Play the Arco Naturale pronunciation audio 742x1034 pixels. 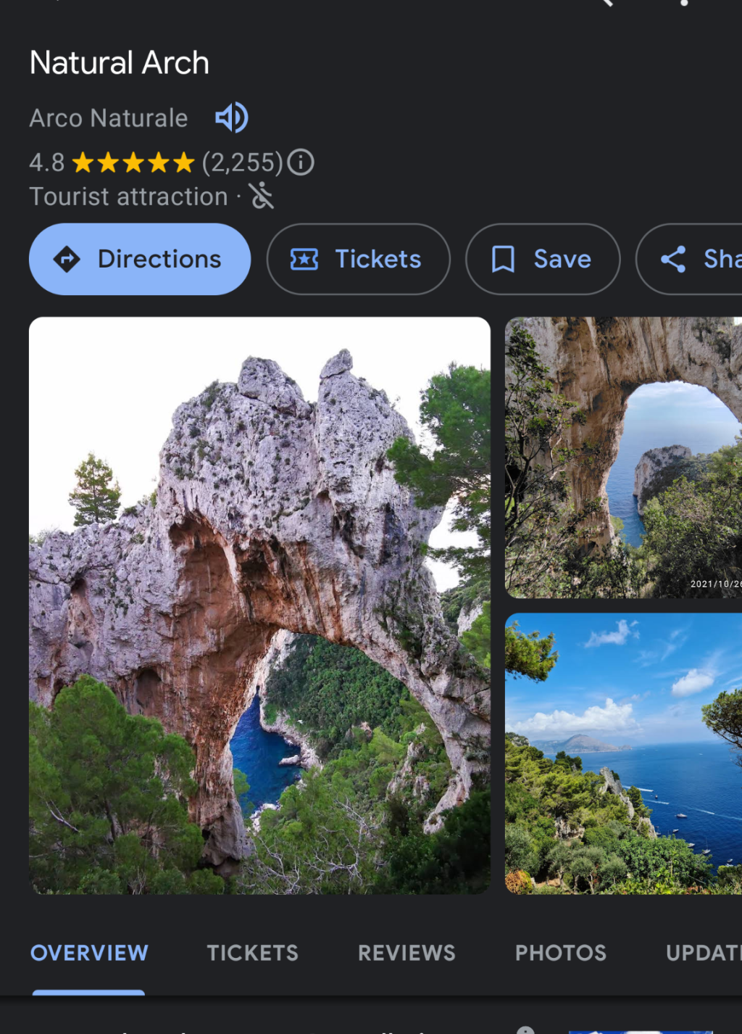pos(232,117)
